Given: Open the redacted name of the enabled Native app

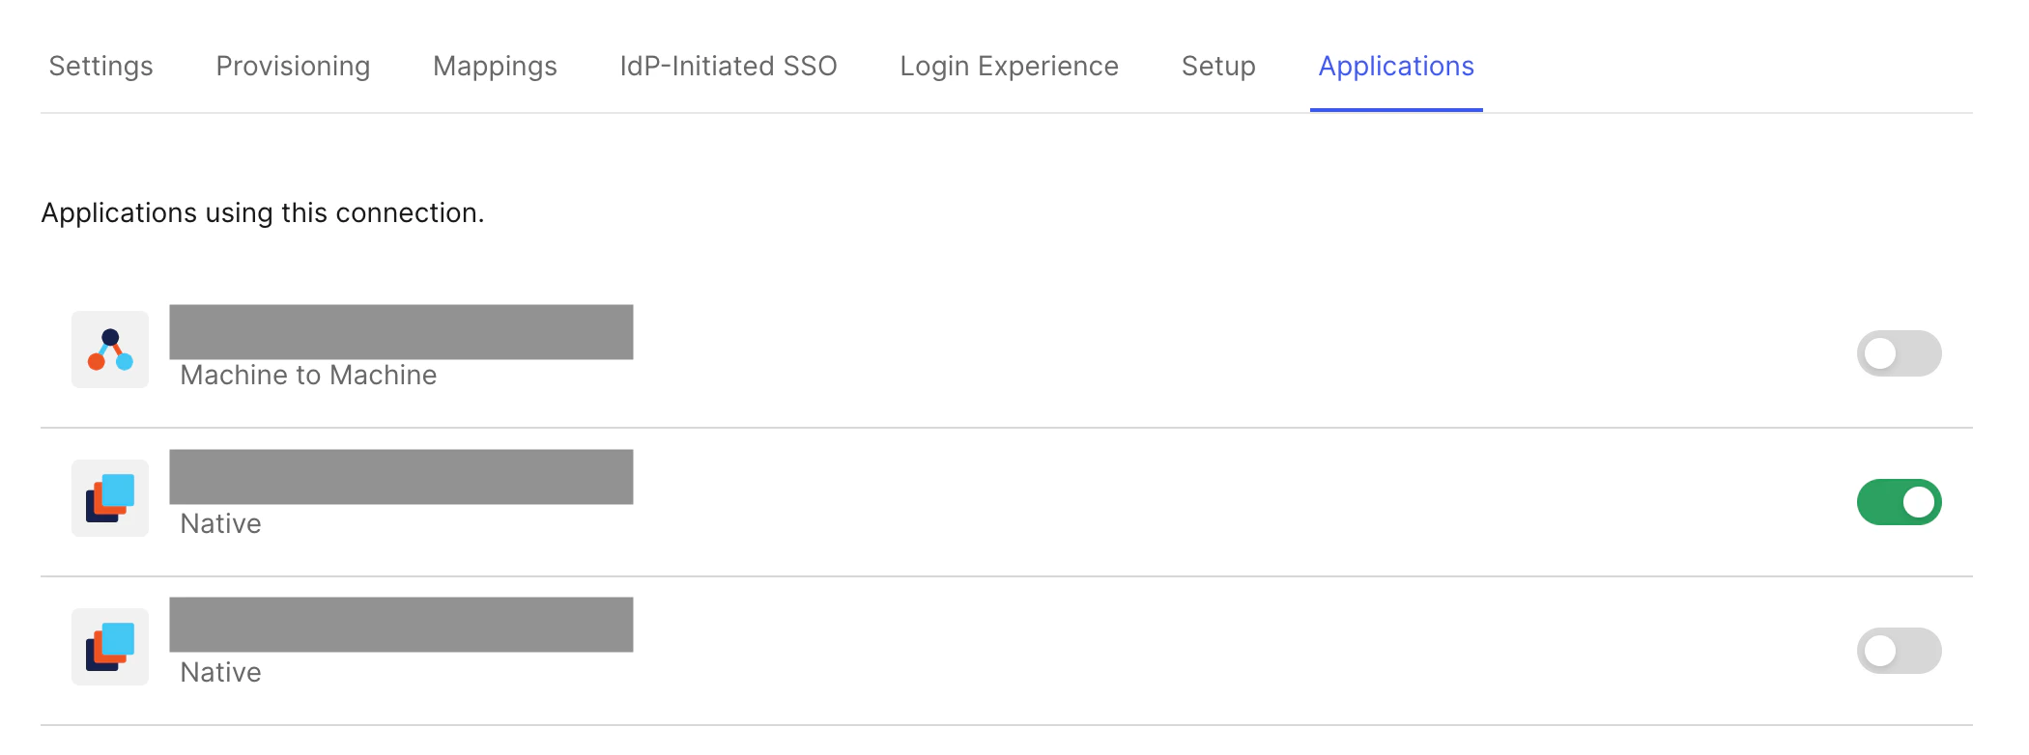Looking at the screenshot, I should 401,477.
